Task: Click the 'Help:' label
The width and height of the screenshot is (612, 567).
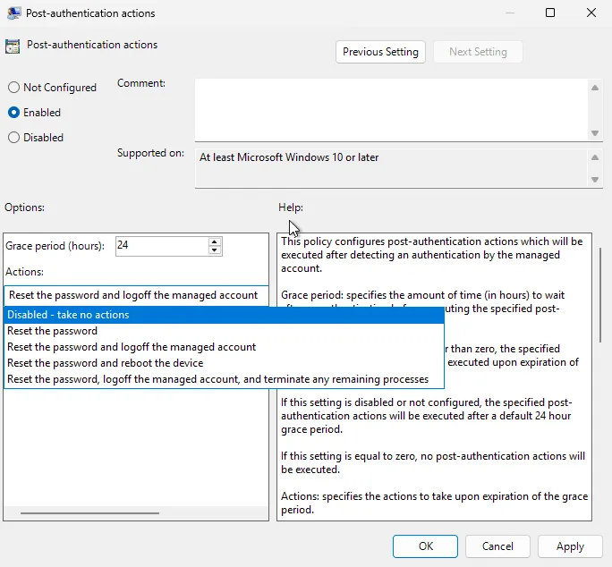Action: [x=291, y=207]
